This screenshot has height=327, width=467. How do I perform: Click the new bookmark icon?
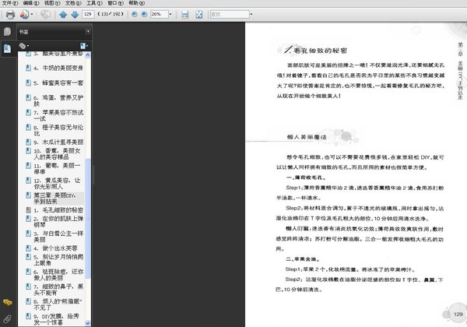82,46
